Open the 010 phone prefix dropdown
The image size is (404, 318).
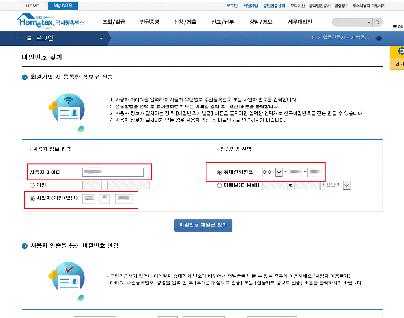pyautogui.click(x=279, y=172)
